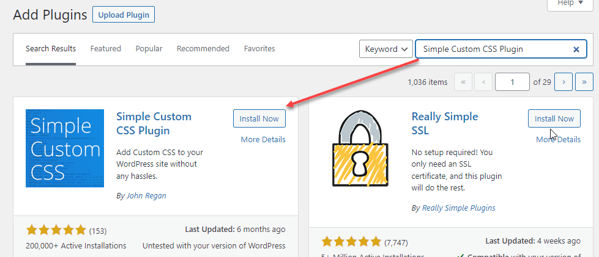Open the Recommended tab
The image size is (599, 257).
(x=203, y=49)
